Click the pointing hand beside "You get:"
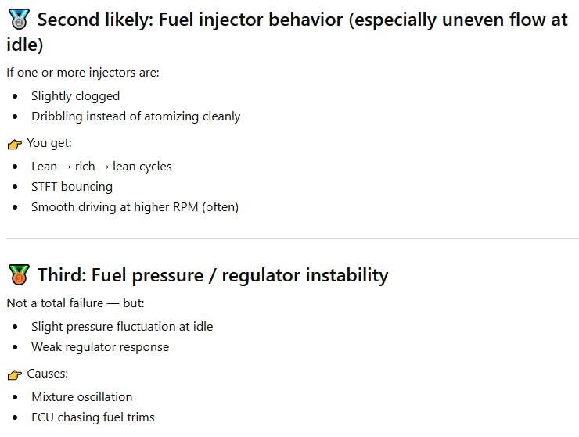579x437 pixels. (x=14, y=144)
